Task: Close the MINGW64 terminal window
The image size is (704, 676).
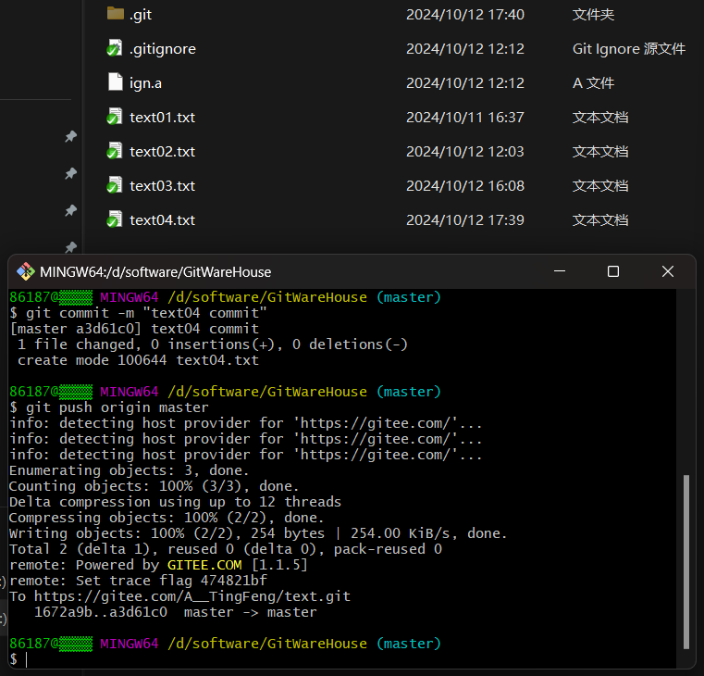Action: (668, 271)
